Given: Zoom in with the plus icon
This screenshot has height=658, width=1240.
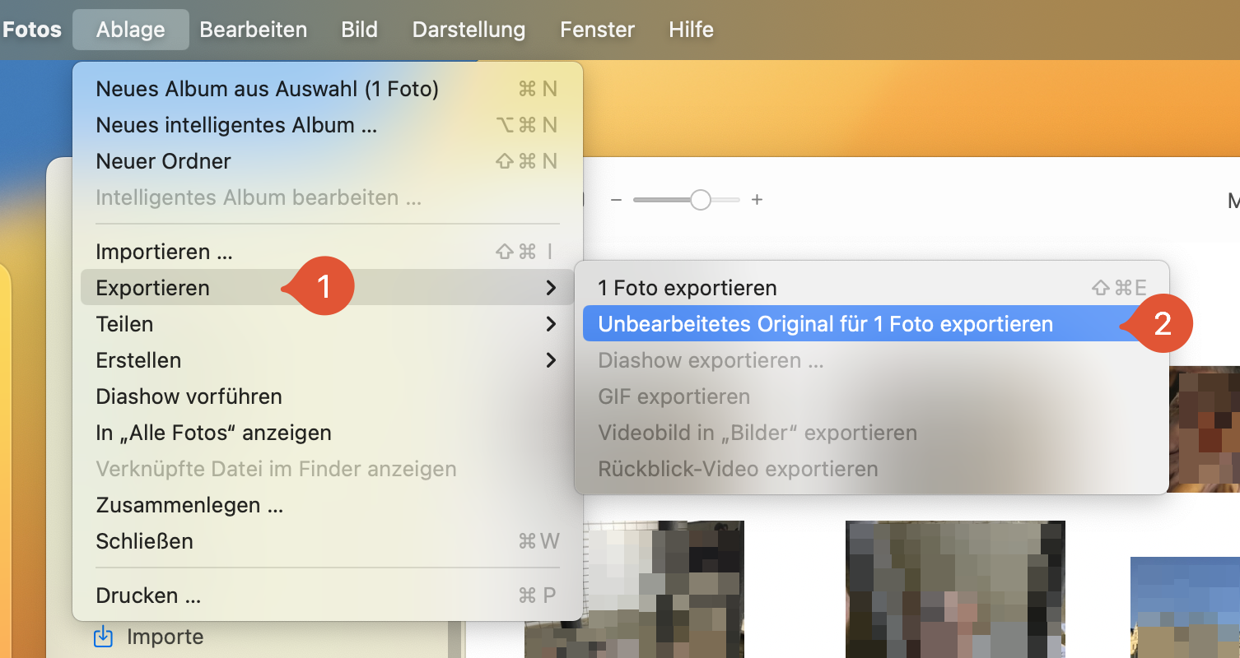Looking at the screenshot, I should [x=757, y=199].
